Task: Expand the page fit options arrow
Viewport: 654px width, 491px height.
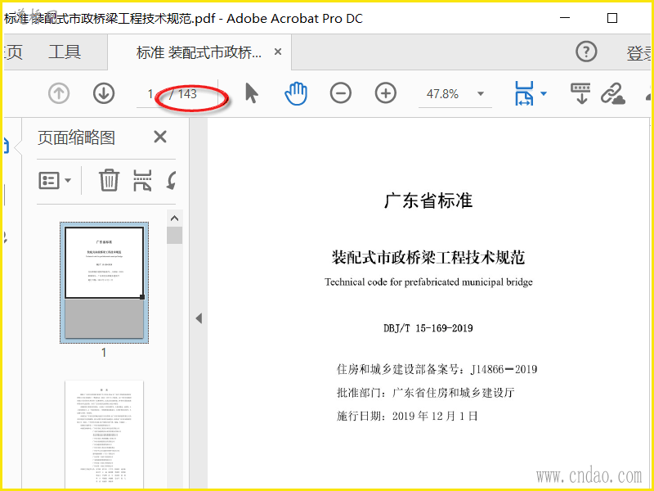Action: coord(544,93)
